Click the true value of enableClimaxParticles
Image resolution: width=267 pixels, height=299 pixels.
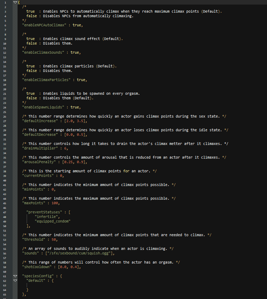[x=81, y=80]
